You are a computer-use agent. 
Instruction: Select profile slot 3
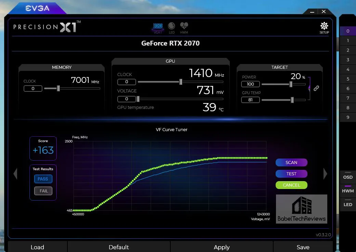click(347, 60)
